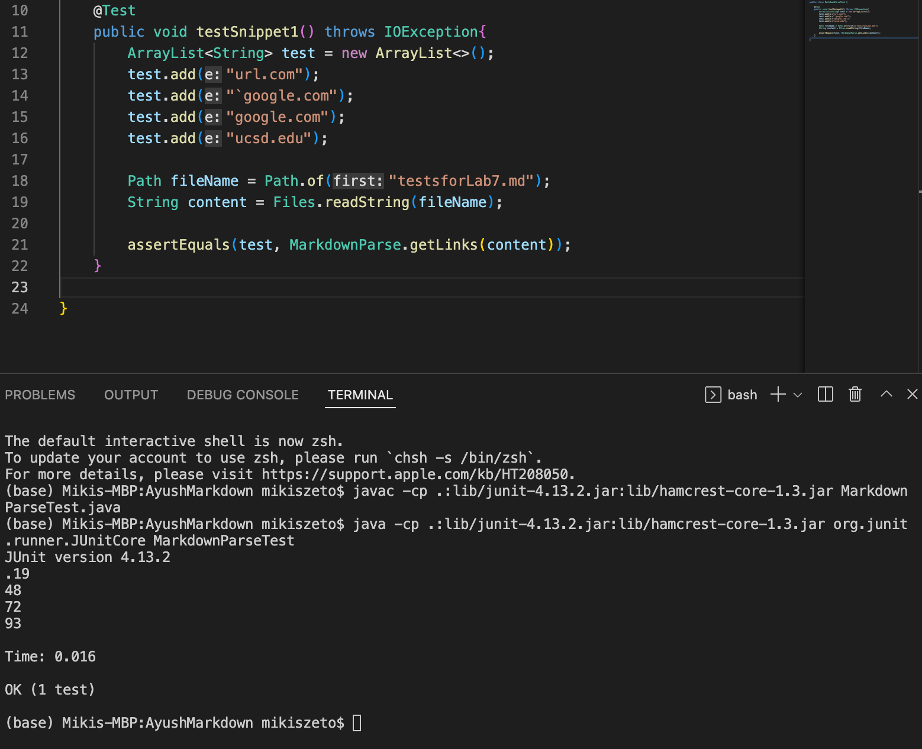Switch to the PROBLEMS tab
922x749 pixels.
click(x=40, y=395)
